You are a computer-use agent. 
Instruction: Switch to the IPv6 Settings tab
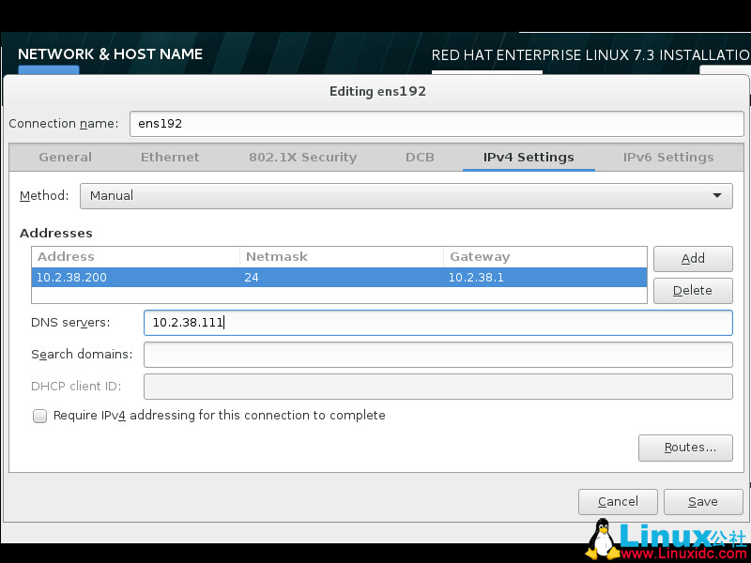[668, 157]
